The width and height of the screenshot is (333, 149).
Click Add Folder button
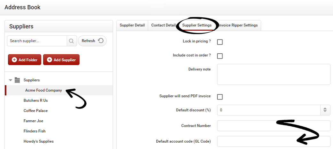(25, 60)
